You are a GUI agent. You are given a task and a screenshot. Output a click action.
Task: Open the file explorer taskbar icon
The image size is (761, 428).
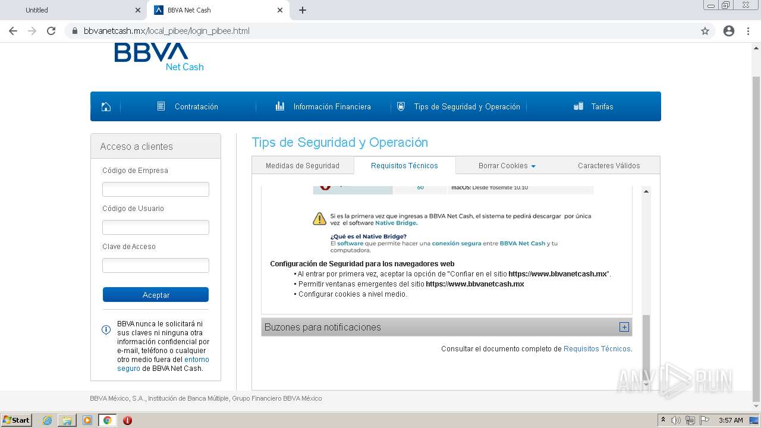[x=67, y=420]
